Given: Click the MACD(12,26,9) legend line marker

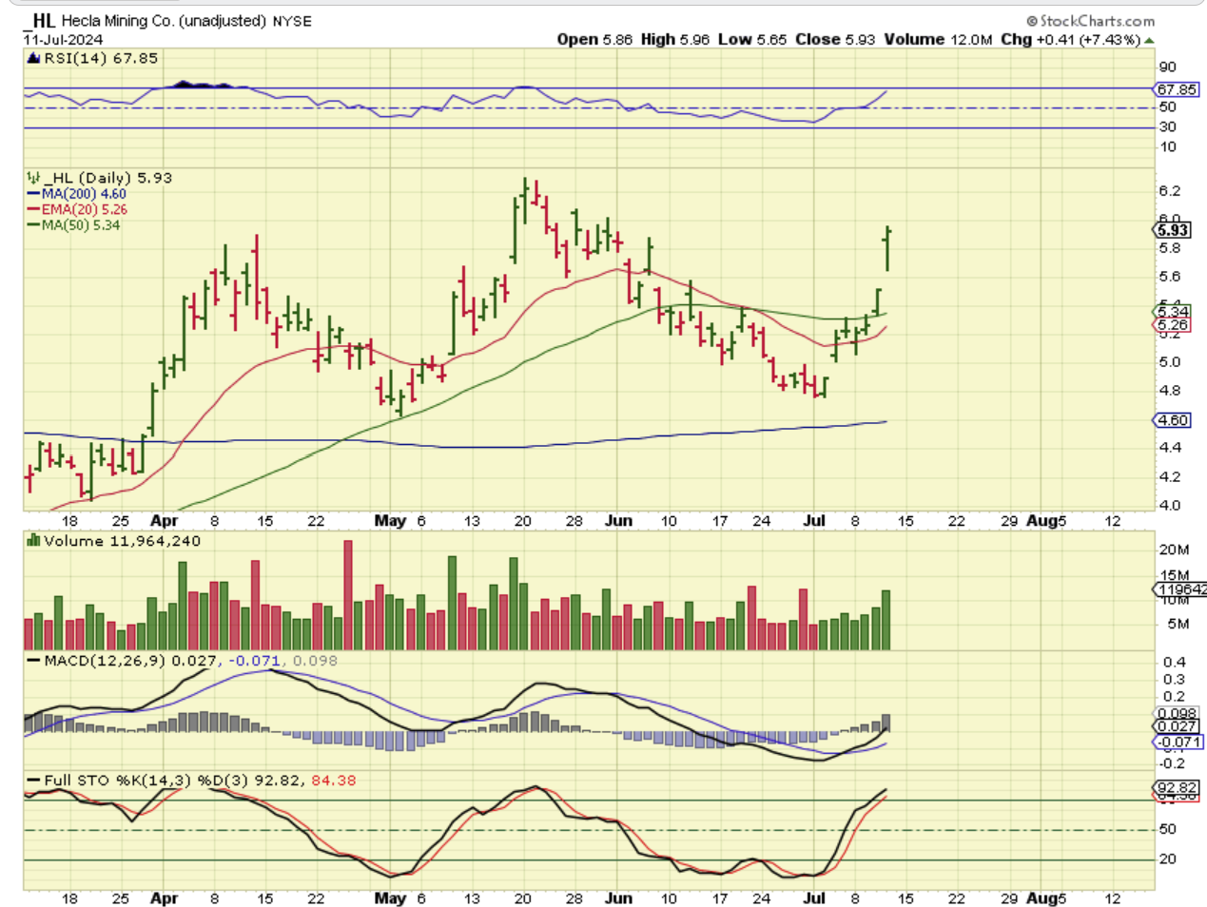Looking at the screenshot, I should tap(33, 661).
